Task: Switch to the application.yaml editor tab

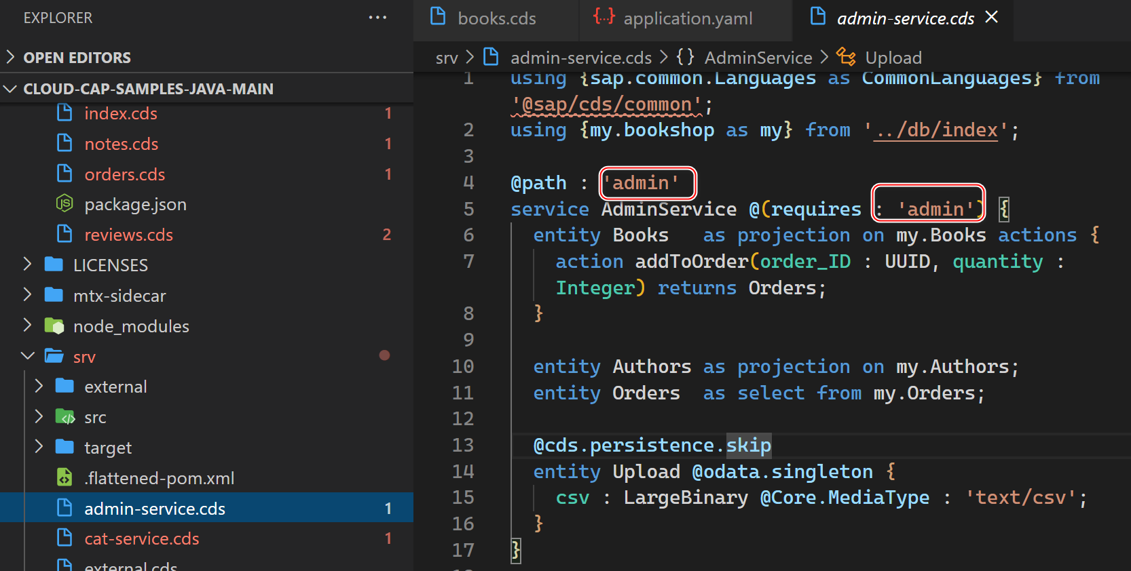Action: (x=686, y=19)
